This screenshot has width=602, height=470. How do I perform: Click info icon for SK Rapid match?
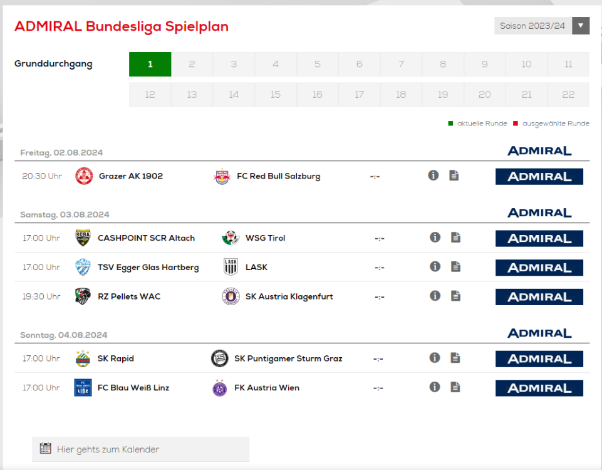point(435,358)
